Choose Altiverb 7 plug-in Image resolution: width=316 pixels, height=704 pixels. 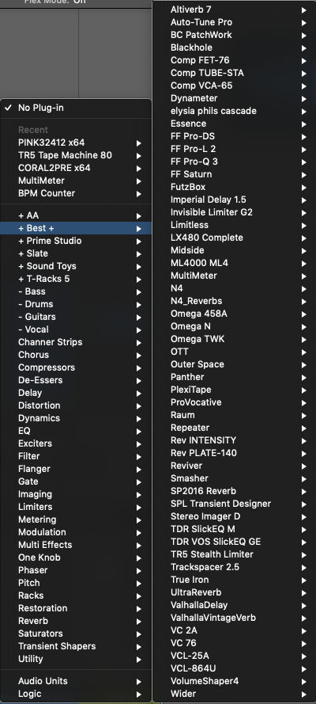234,10
